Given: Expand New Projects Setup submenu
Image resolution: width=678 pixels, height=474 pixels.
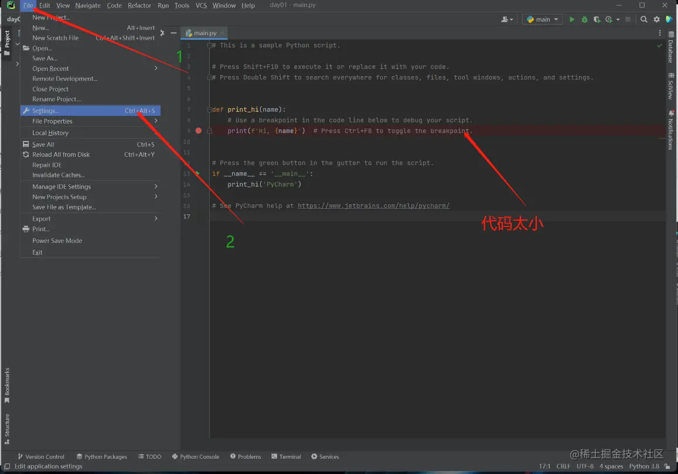Looking at the screenshot, I should [156, 197].
